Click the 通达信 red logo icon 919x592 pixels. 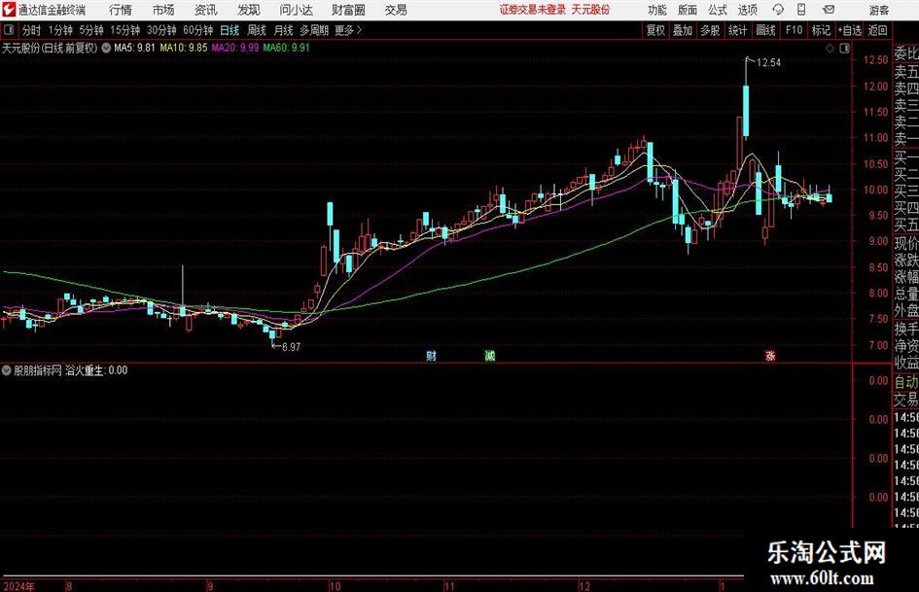[x=9, y=10]
